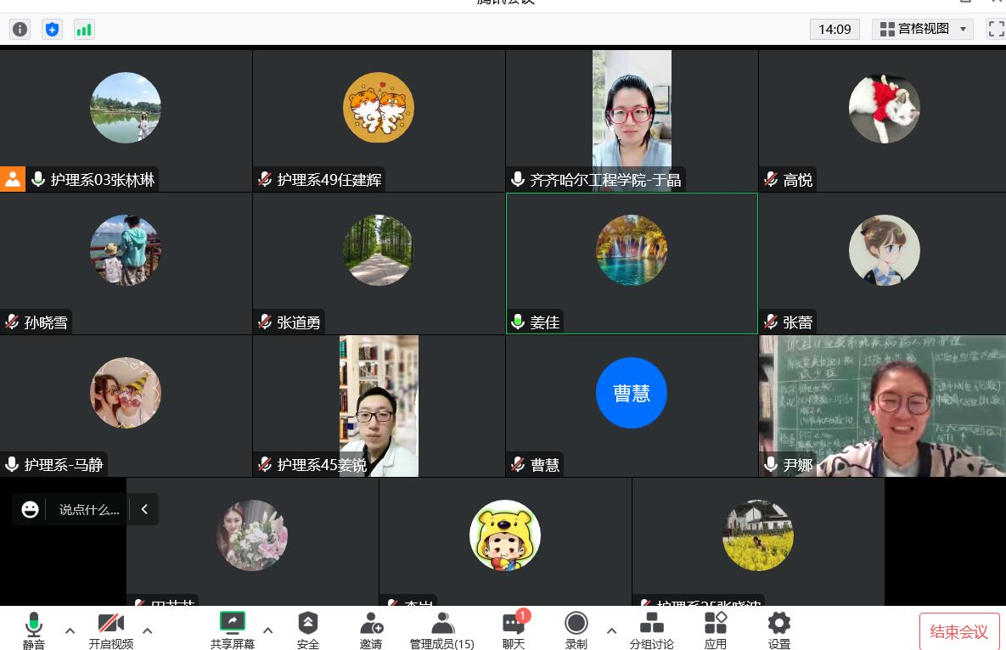Click the 说点什么 message input

pyautogui.click(x=89, y=509)
